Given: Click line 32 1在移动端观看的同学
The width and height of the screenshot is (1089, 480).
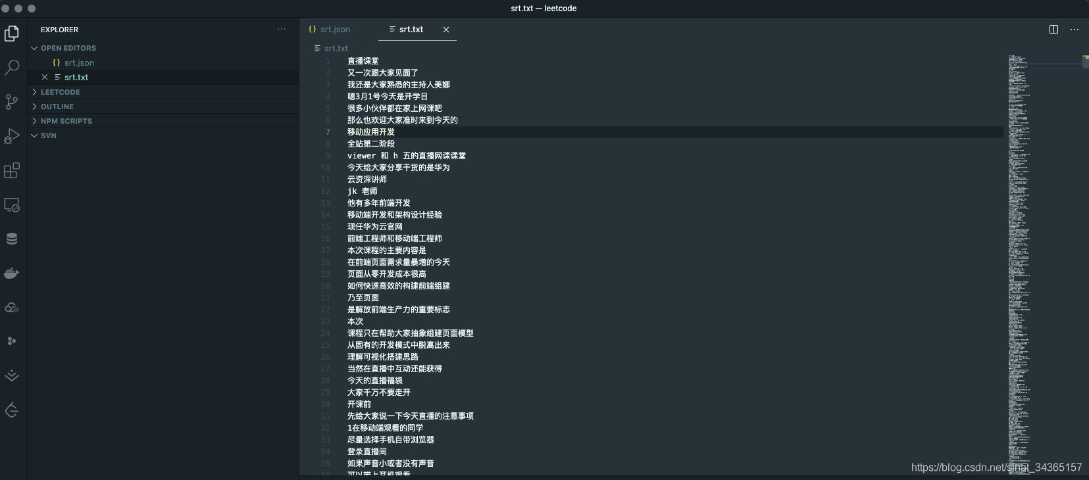Looking at the screenshot, I should tap(386, 428).
